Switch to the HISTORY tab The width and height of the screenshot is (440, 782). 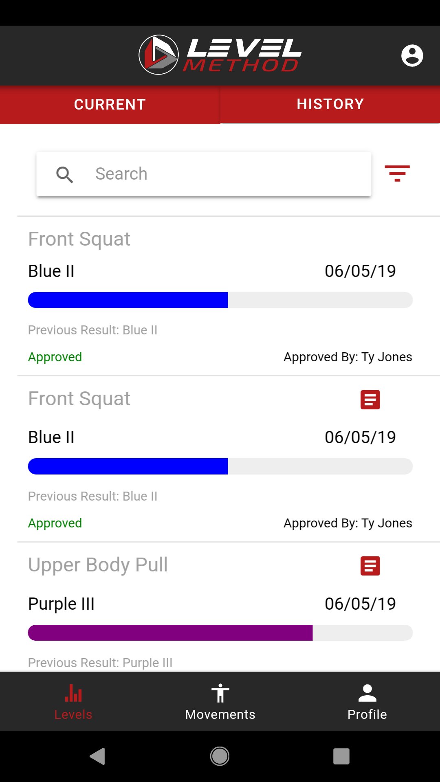330,105
